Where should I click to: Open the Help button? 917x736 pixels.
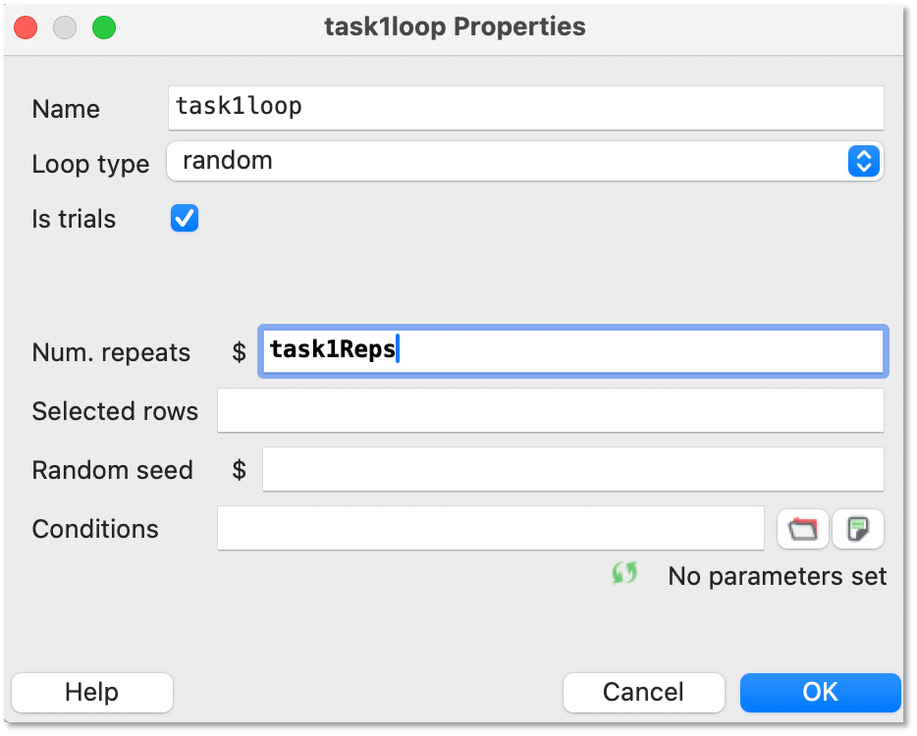pos(92,692)
